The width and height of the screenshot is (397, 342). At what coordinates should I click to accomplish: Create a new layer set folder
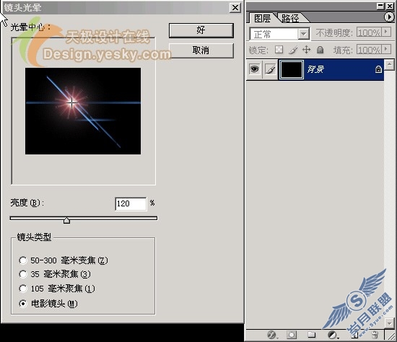(x=311, y=335)
